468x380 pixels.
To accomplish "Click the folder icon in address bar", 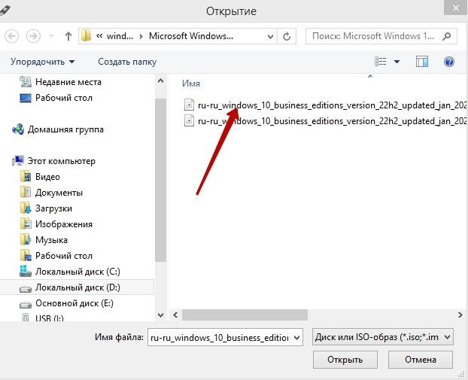I will point(86,36).
